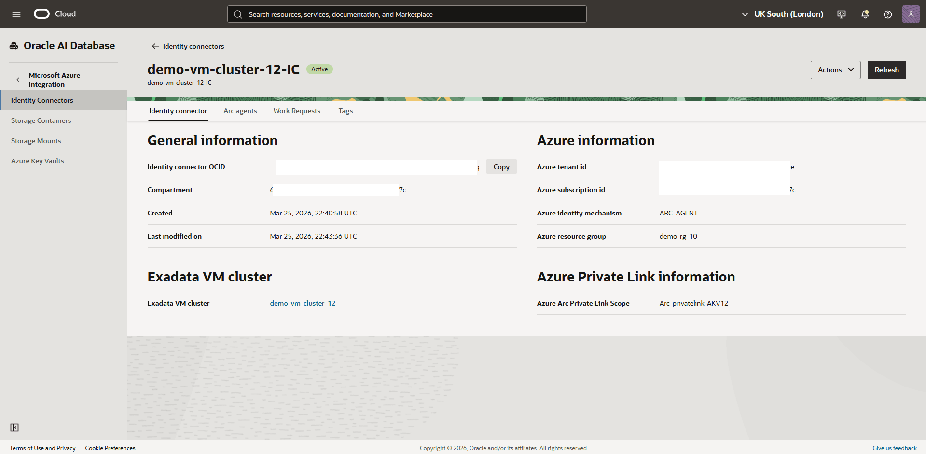Collapse the sidebar using the bottom-left icon
The width and height of the screenshot is (926, 454).
pyautogui.click(x=14, y=427)
